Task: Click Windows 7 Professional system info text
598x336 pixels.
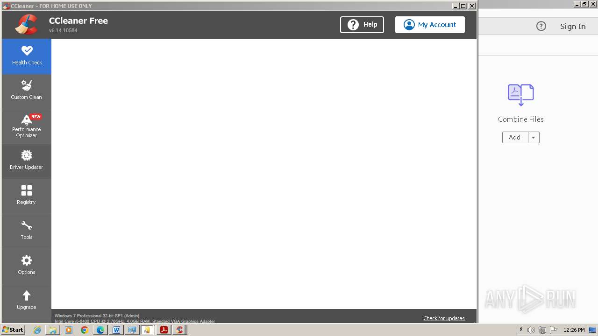Action: click(97, 316)
